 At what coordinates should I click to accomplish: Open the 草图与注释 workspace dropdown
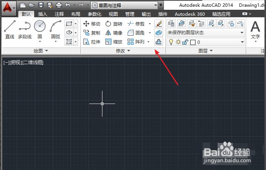[x=125, y=5]
